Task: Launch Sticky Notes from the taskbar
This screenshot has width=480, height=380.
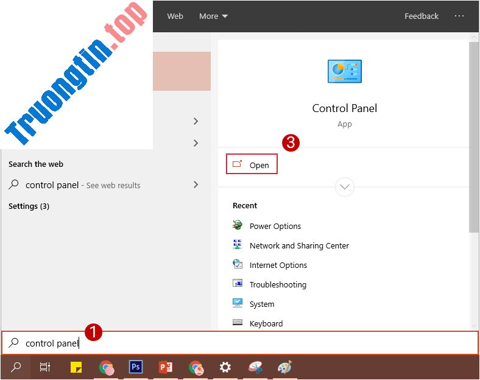Action: (76, 367)
